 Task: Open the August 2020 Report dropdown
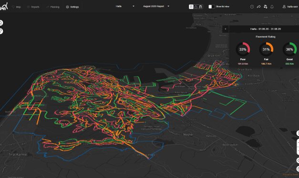click(x=156, y=6)
